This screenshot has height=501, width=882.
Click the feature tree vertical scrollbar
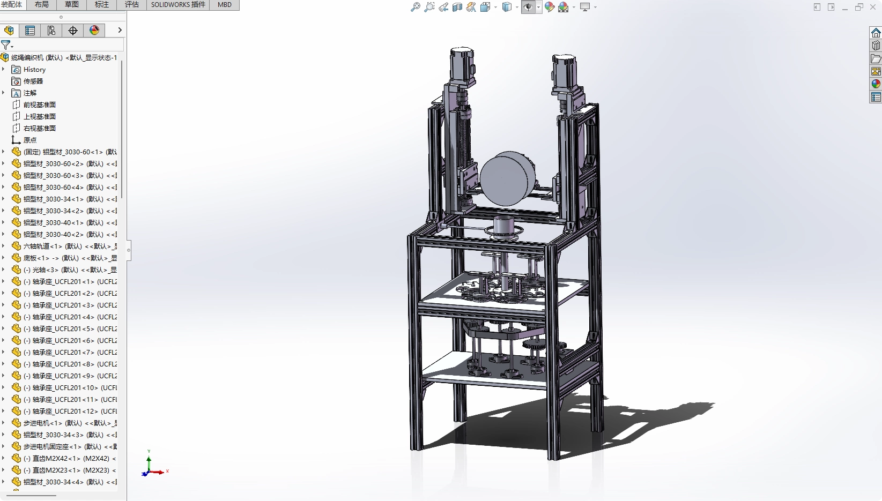122,130
